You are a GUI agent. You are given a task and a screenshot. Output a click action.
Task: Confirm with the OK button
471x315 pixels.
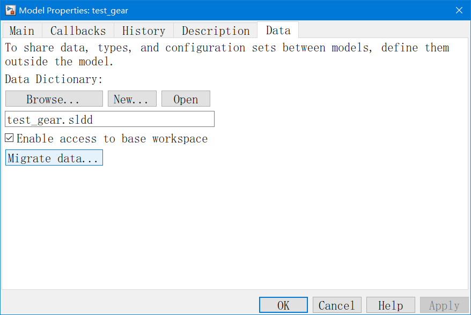283,305
